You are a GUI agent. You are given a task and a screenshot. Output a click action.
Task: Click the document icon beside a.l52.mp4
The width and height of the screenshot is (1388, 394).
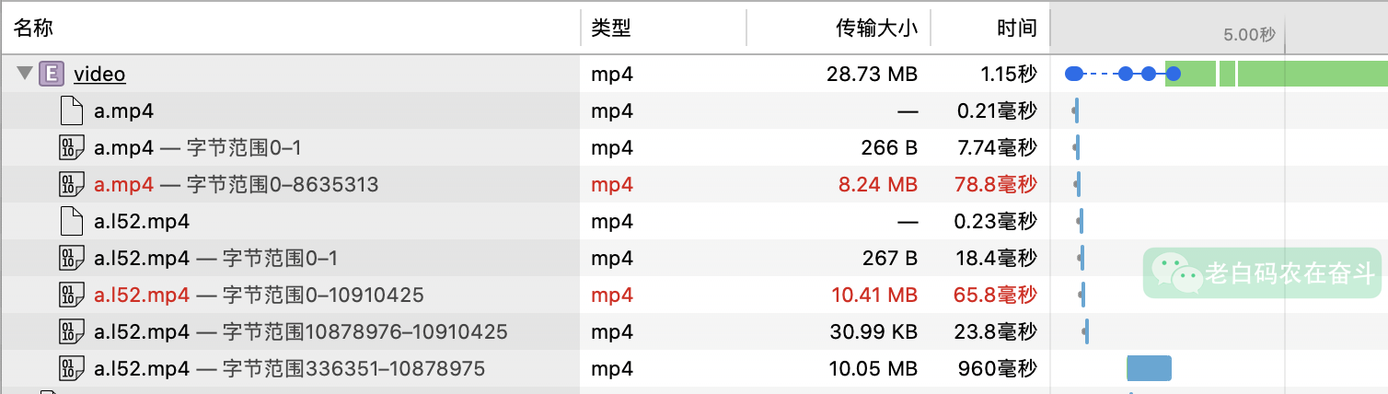(72, 222)
